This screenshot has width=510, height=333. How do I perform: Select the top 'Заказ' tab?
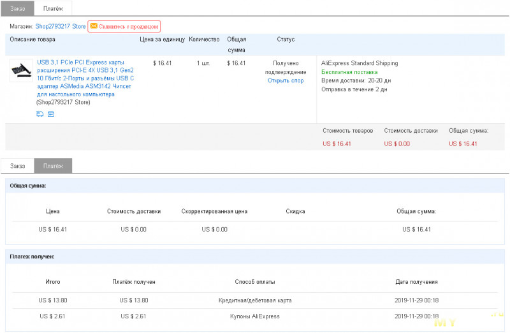(17, 8)
